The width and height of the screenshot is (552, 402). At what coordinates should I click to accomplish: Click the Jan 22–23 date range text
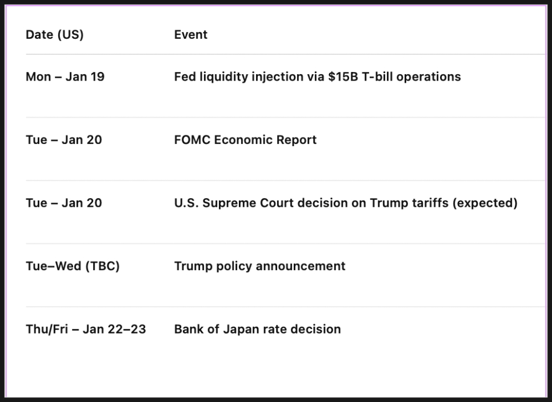[114, 329]
